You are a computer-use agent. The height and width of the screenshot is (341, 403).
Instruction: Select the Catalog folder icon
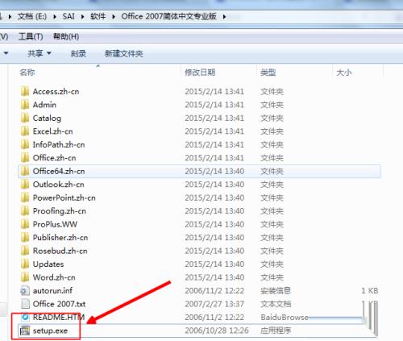coord(25,118)
